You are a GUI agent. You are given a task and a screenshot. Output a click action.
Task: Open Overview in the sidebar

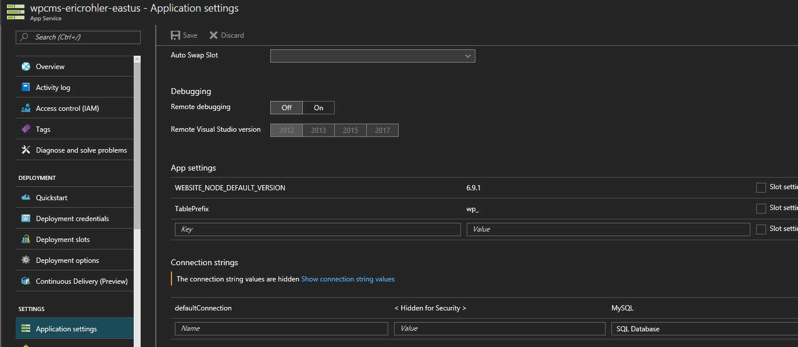[x=74, y=67]
